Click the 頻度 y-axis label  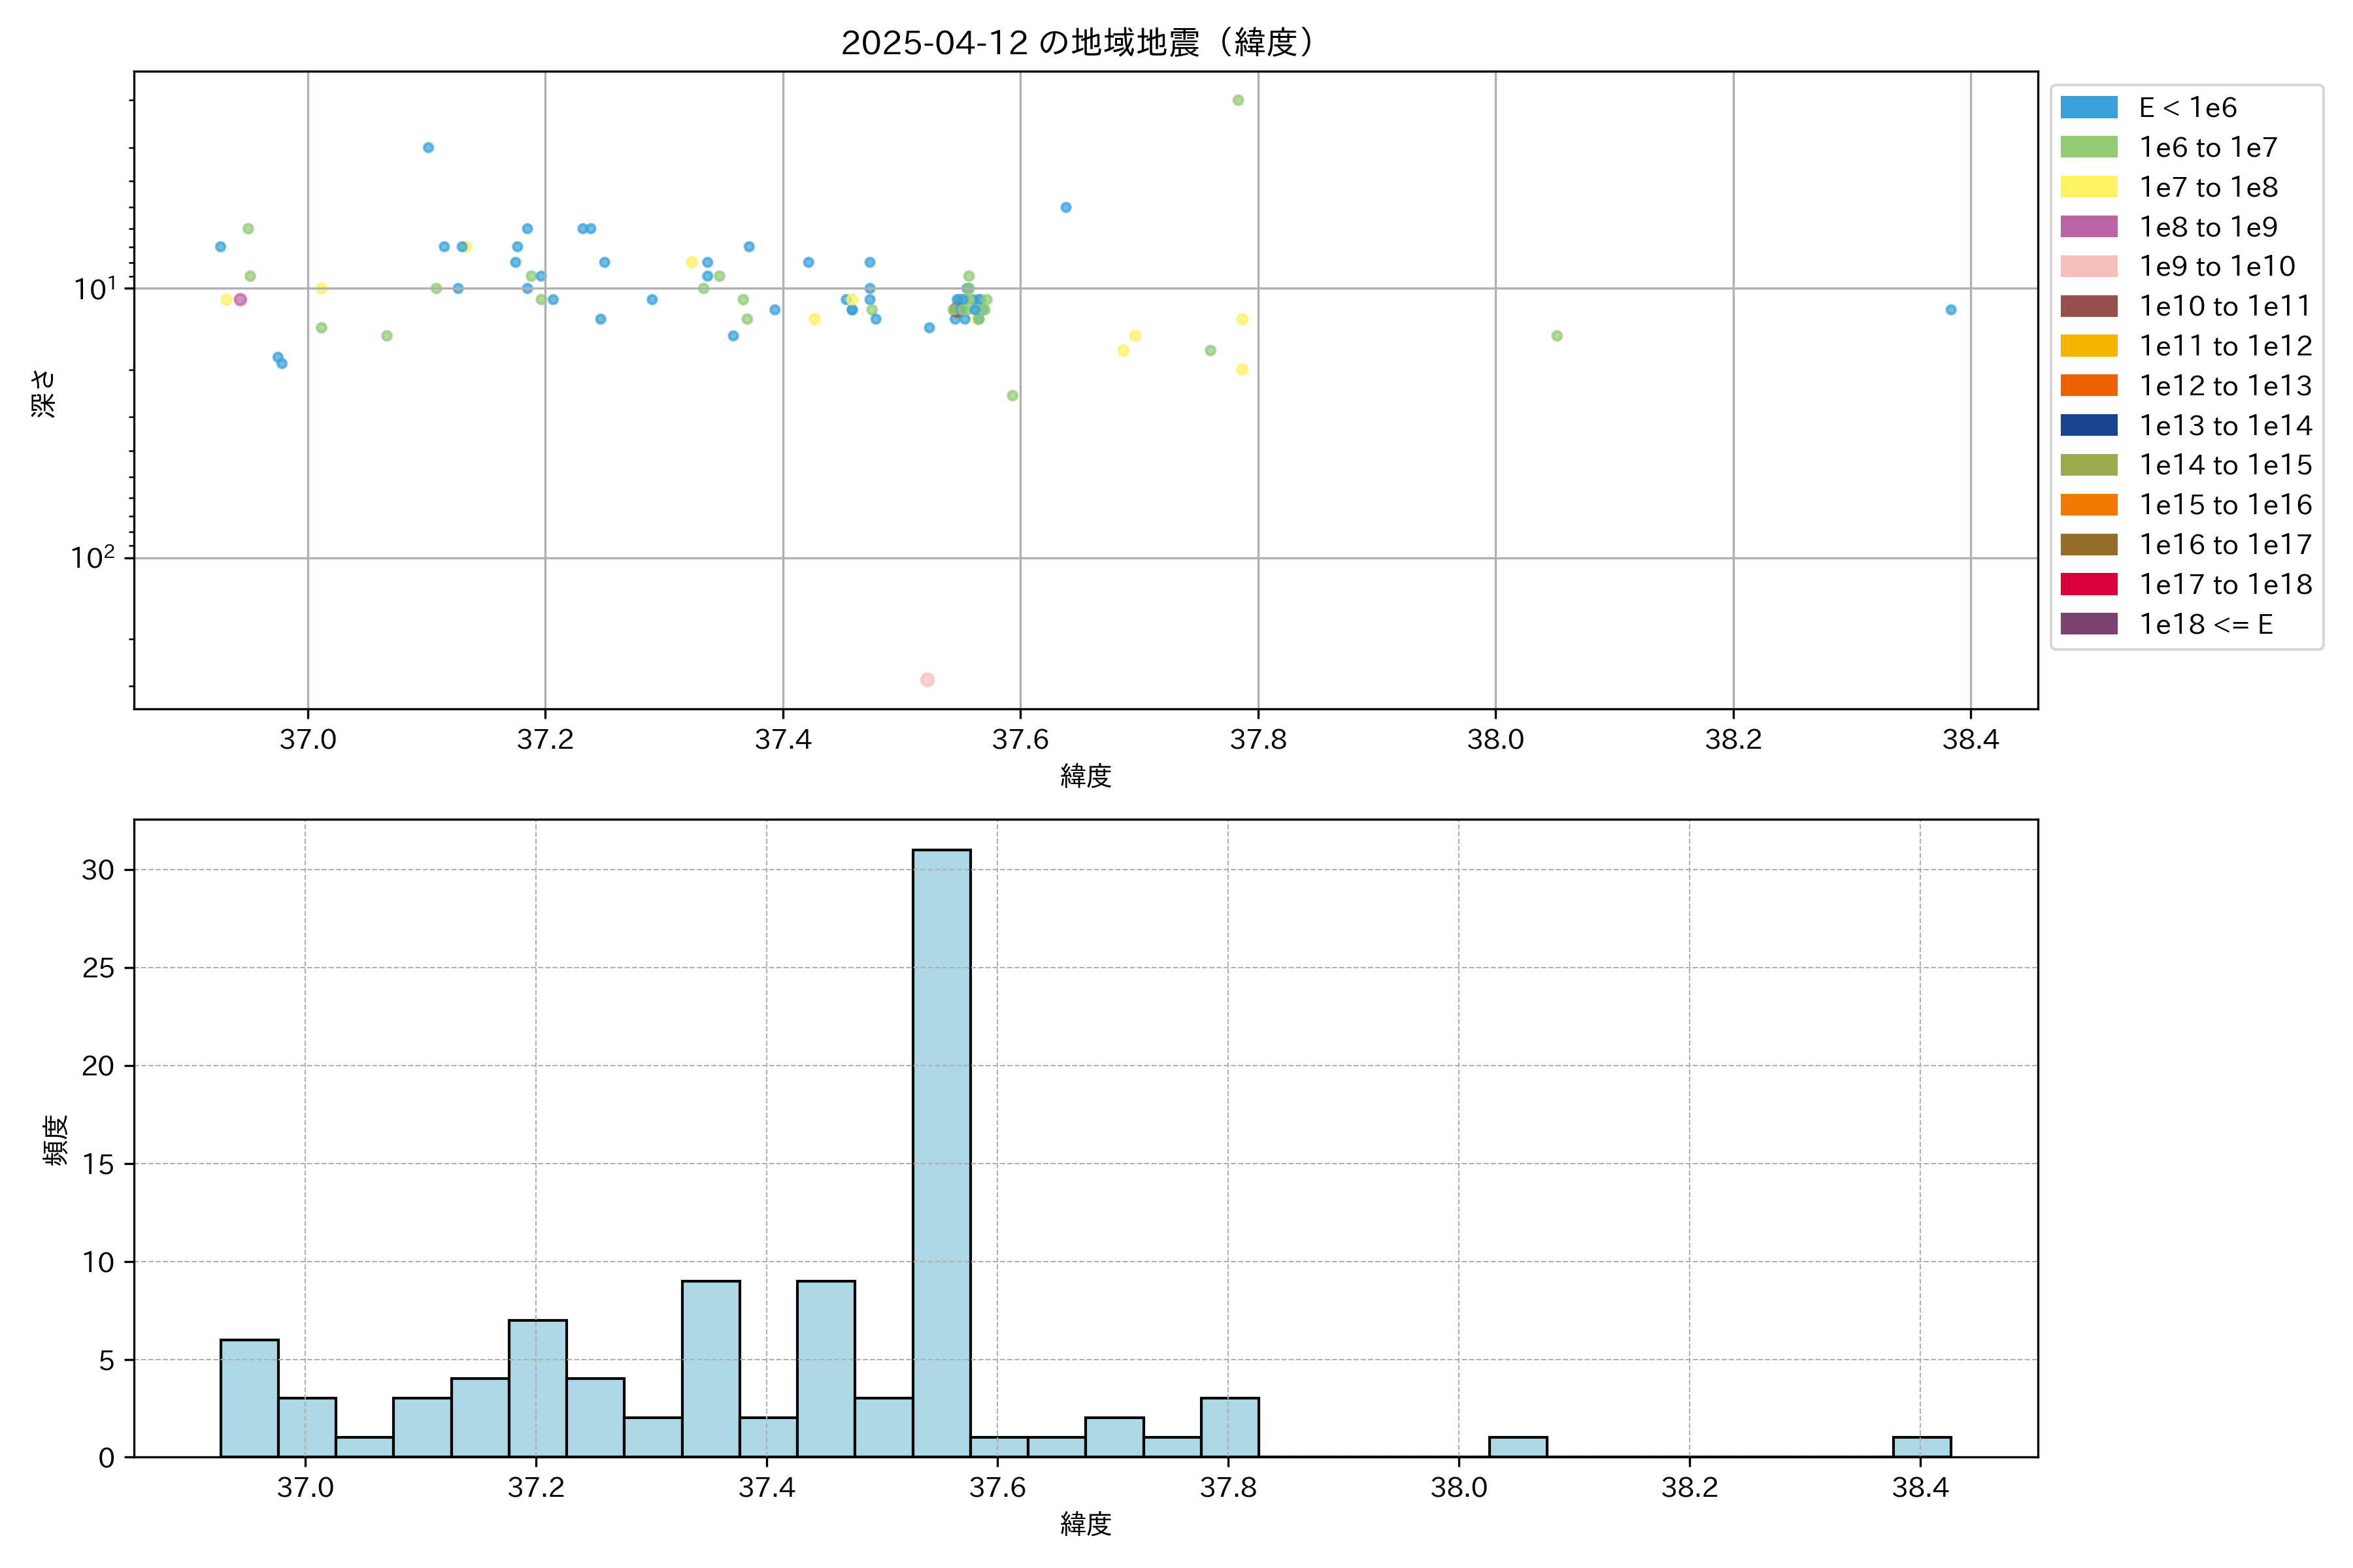(x=56, y=1139)
